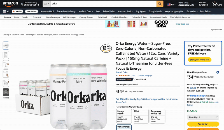Open the All hamburger menu

pyautogui.click(x=6, y=12)
